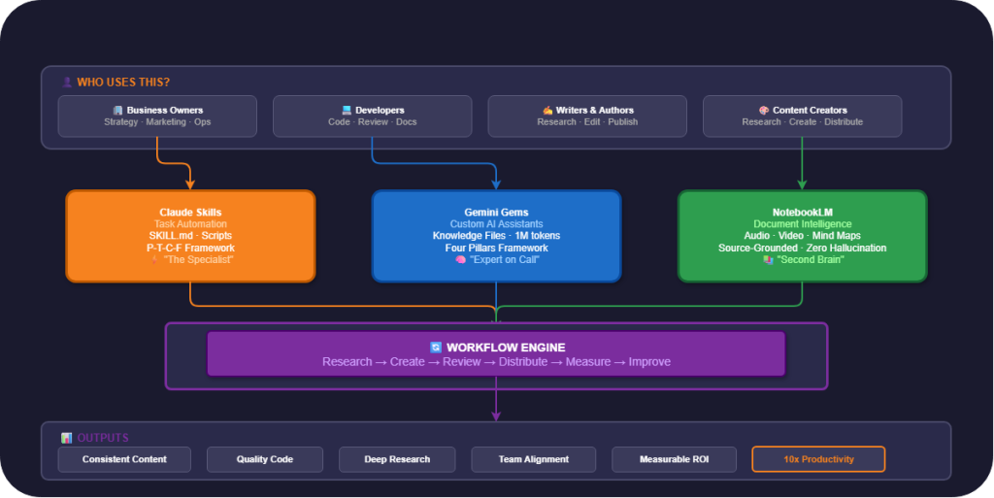Click the laptop icon next to Developers
The height and width of the screenshot is (498, 994).
[x=347, y=111]
